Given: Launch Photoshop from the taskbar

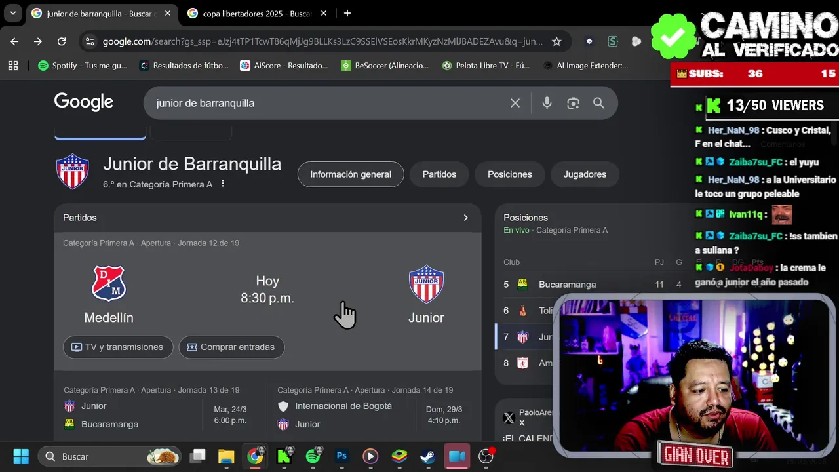Looking at the screenshot, I should [x=341, y=456].
